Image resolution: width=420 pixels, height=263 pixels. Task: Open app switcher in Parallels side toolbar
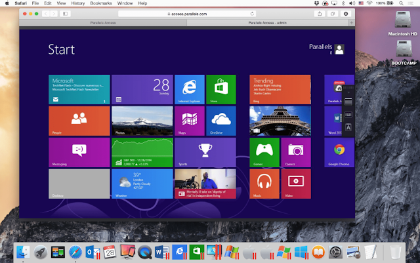click(x=348, y=102)
